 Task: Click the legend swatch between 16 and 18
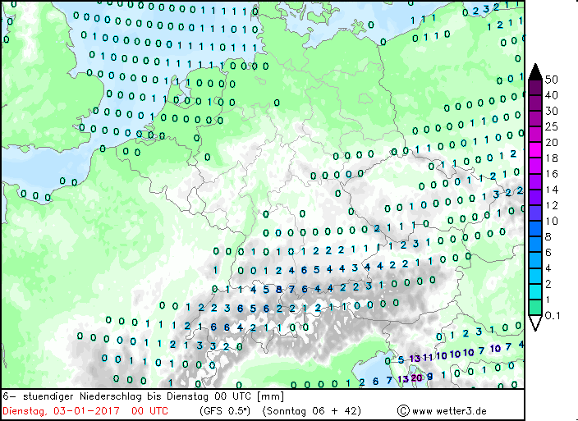(x=535, y=166)
